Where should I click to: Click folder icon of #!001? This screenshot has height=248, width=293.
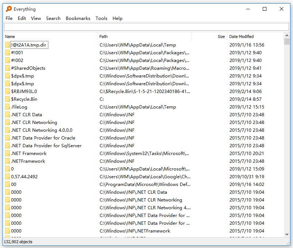pos(7,52)
